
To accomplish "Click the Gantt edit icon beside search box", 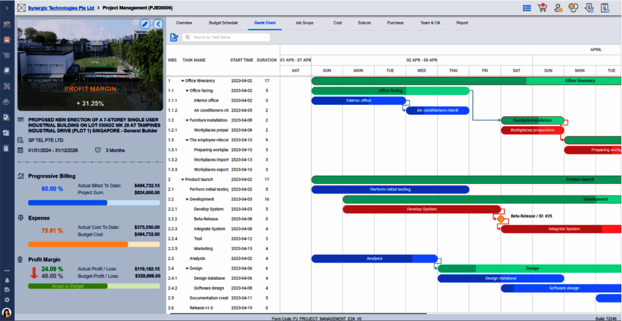I will coord(173,37).
